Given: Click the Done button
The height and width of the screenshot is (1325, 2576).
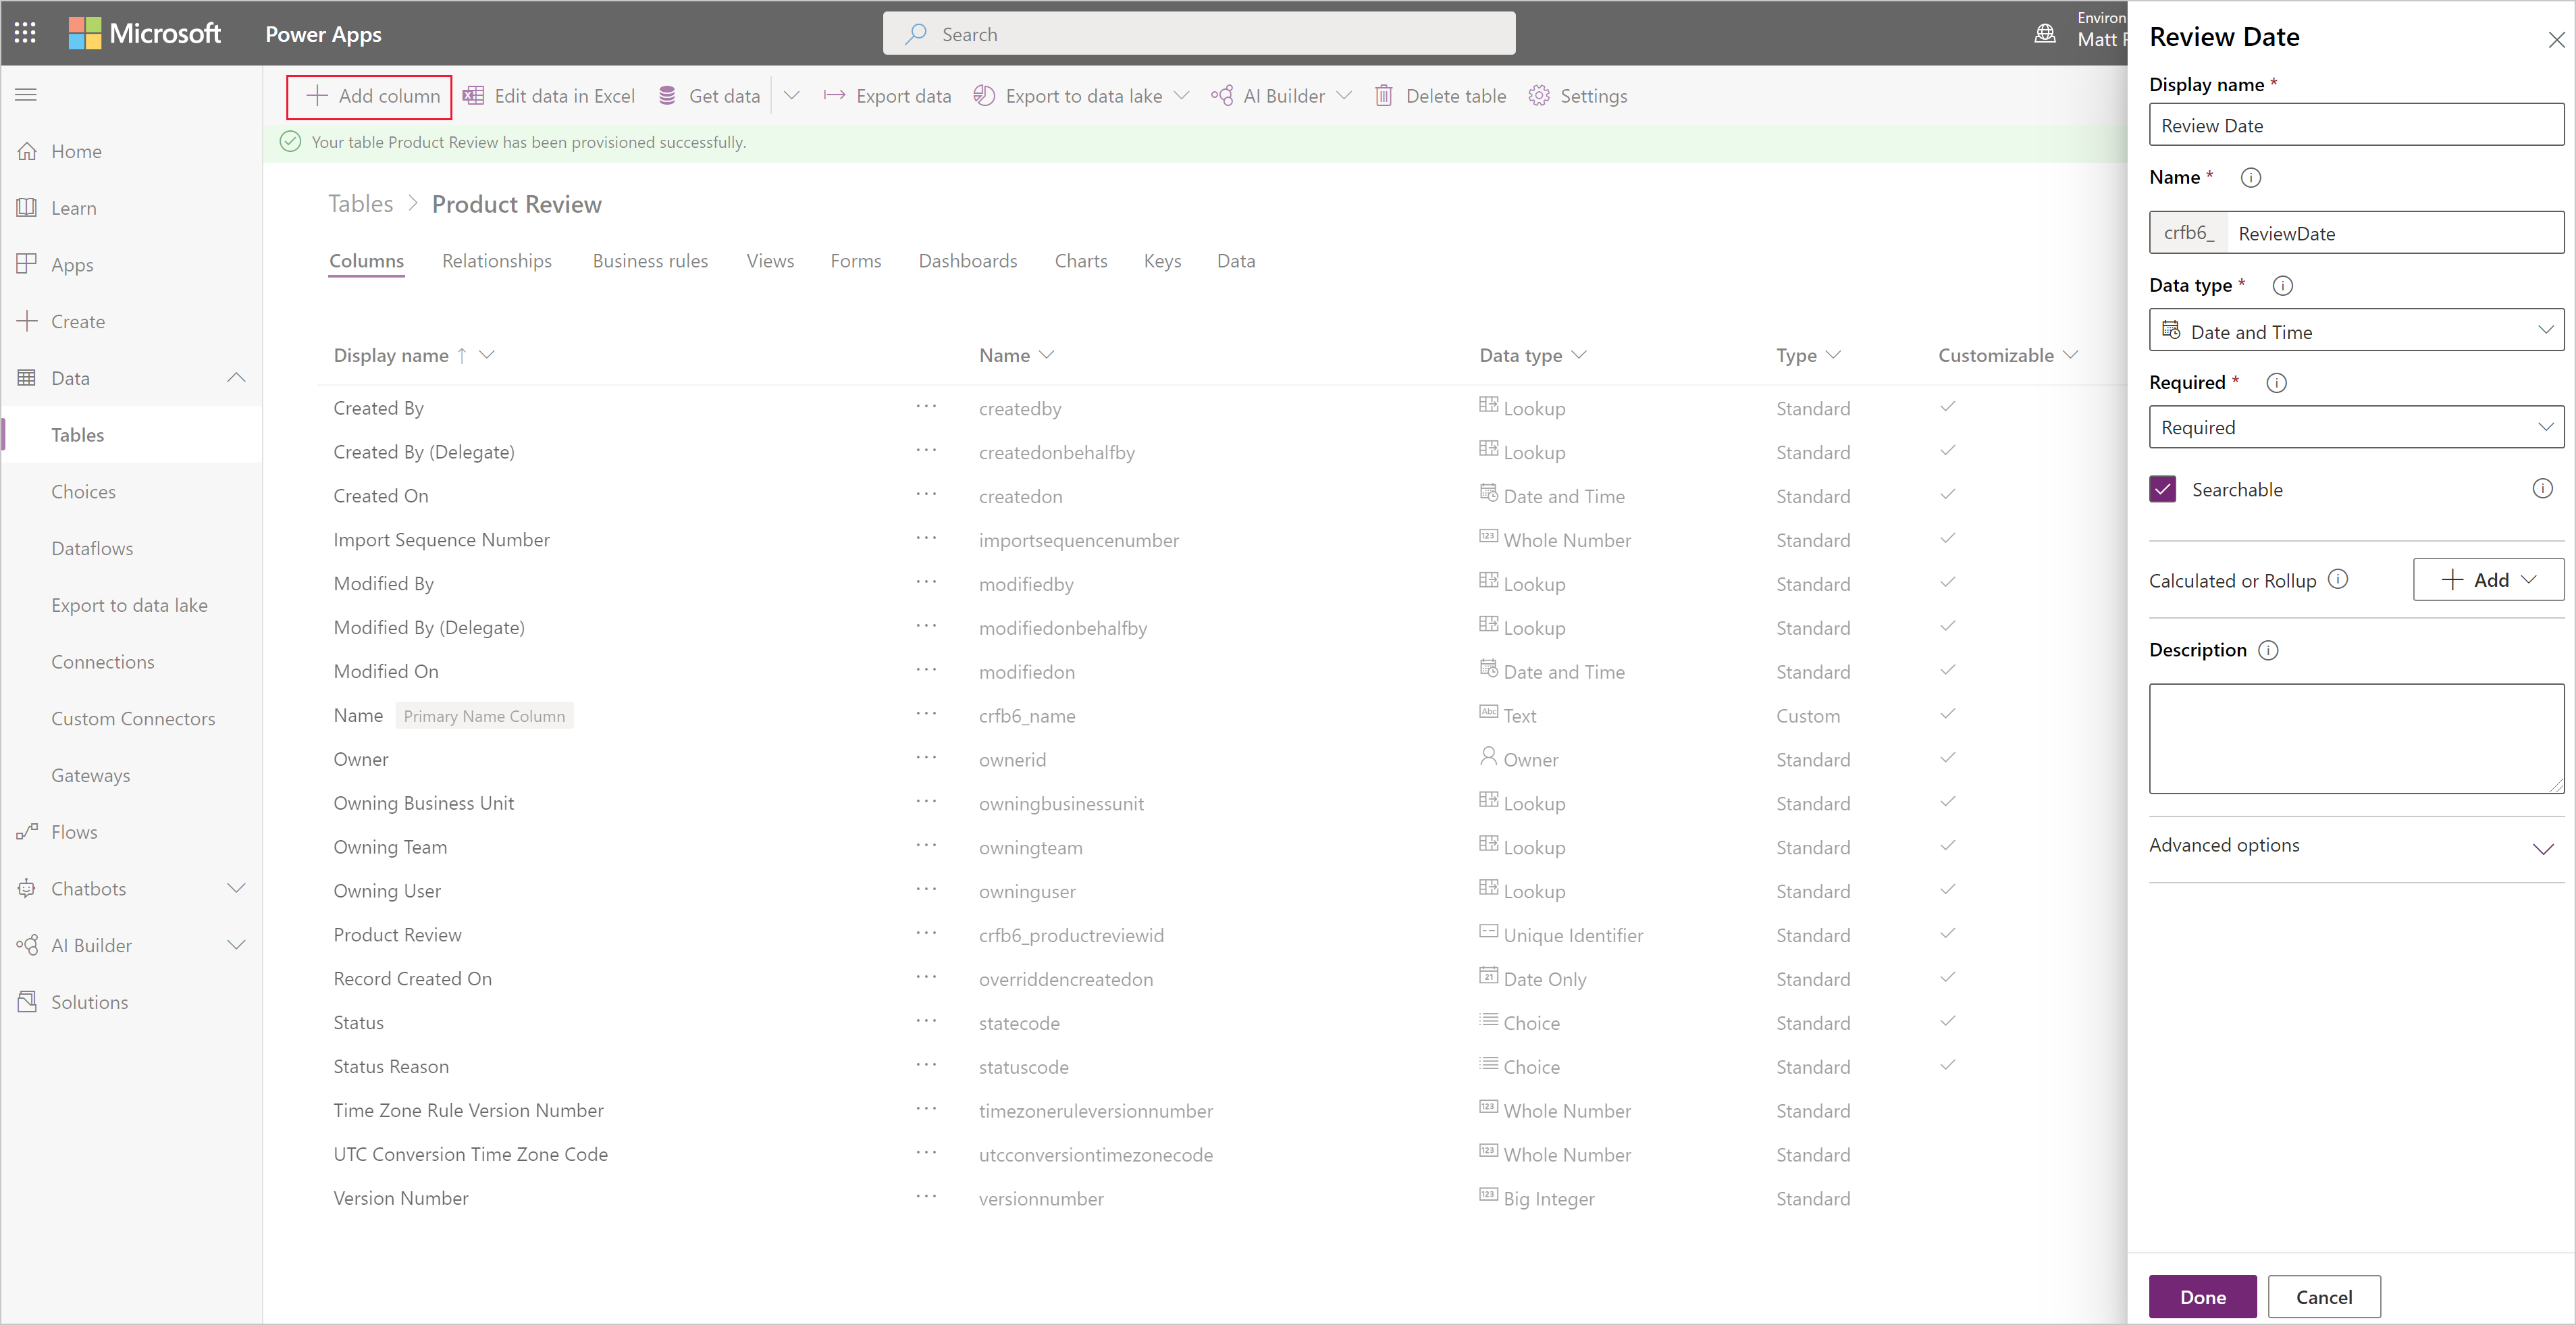Looking at the screenshot, I should tap(2201, 1289).
